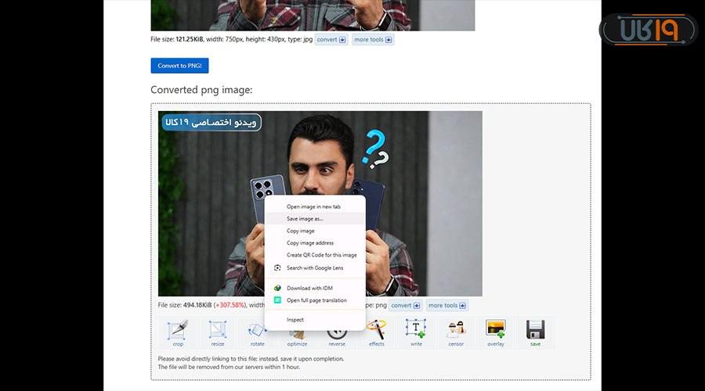Expand more tools dropdown under original image
705x391 pixels.
(x=373, y=39)
